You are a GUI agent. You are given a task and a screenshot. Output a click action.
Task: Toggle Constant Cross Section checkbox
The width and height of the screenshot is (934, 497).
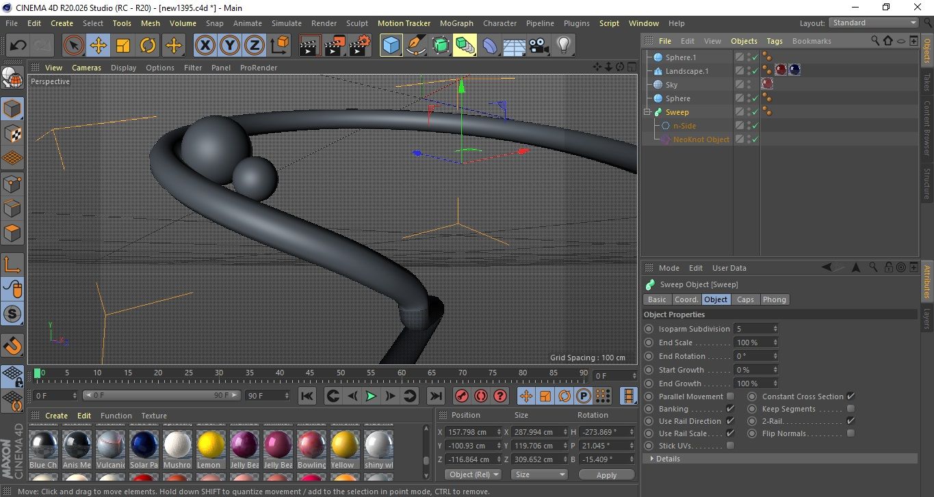(851, 397)
